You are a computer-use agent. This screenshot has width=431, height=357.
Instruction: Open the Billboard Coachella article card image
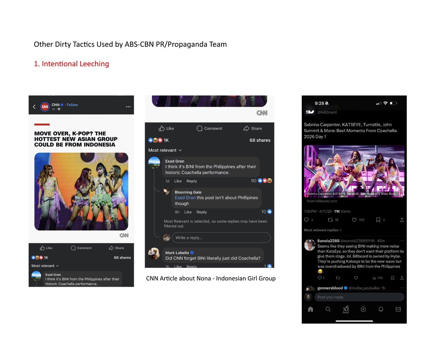pos(354,171)
